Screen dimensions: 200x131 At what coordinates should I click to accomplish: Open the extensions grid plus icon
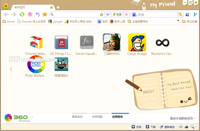click(x=187, y=15)
